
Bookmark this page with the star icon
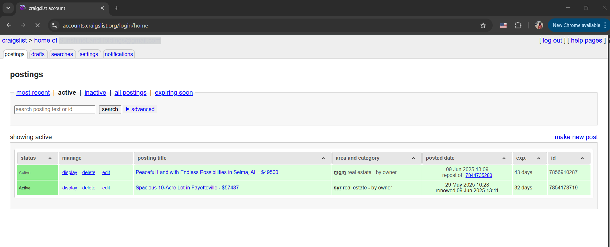[483, 25]
